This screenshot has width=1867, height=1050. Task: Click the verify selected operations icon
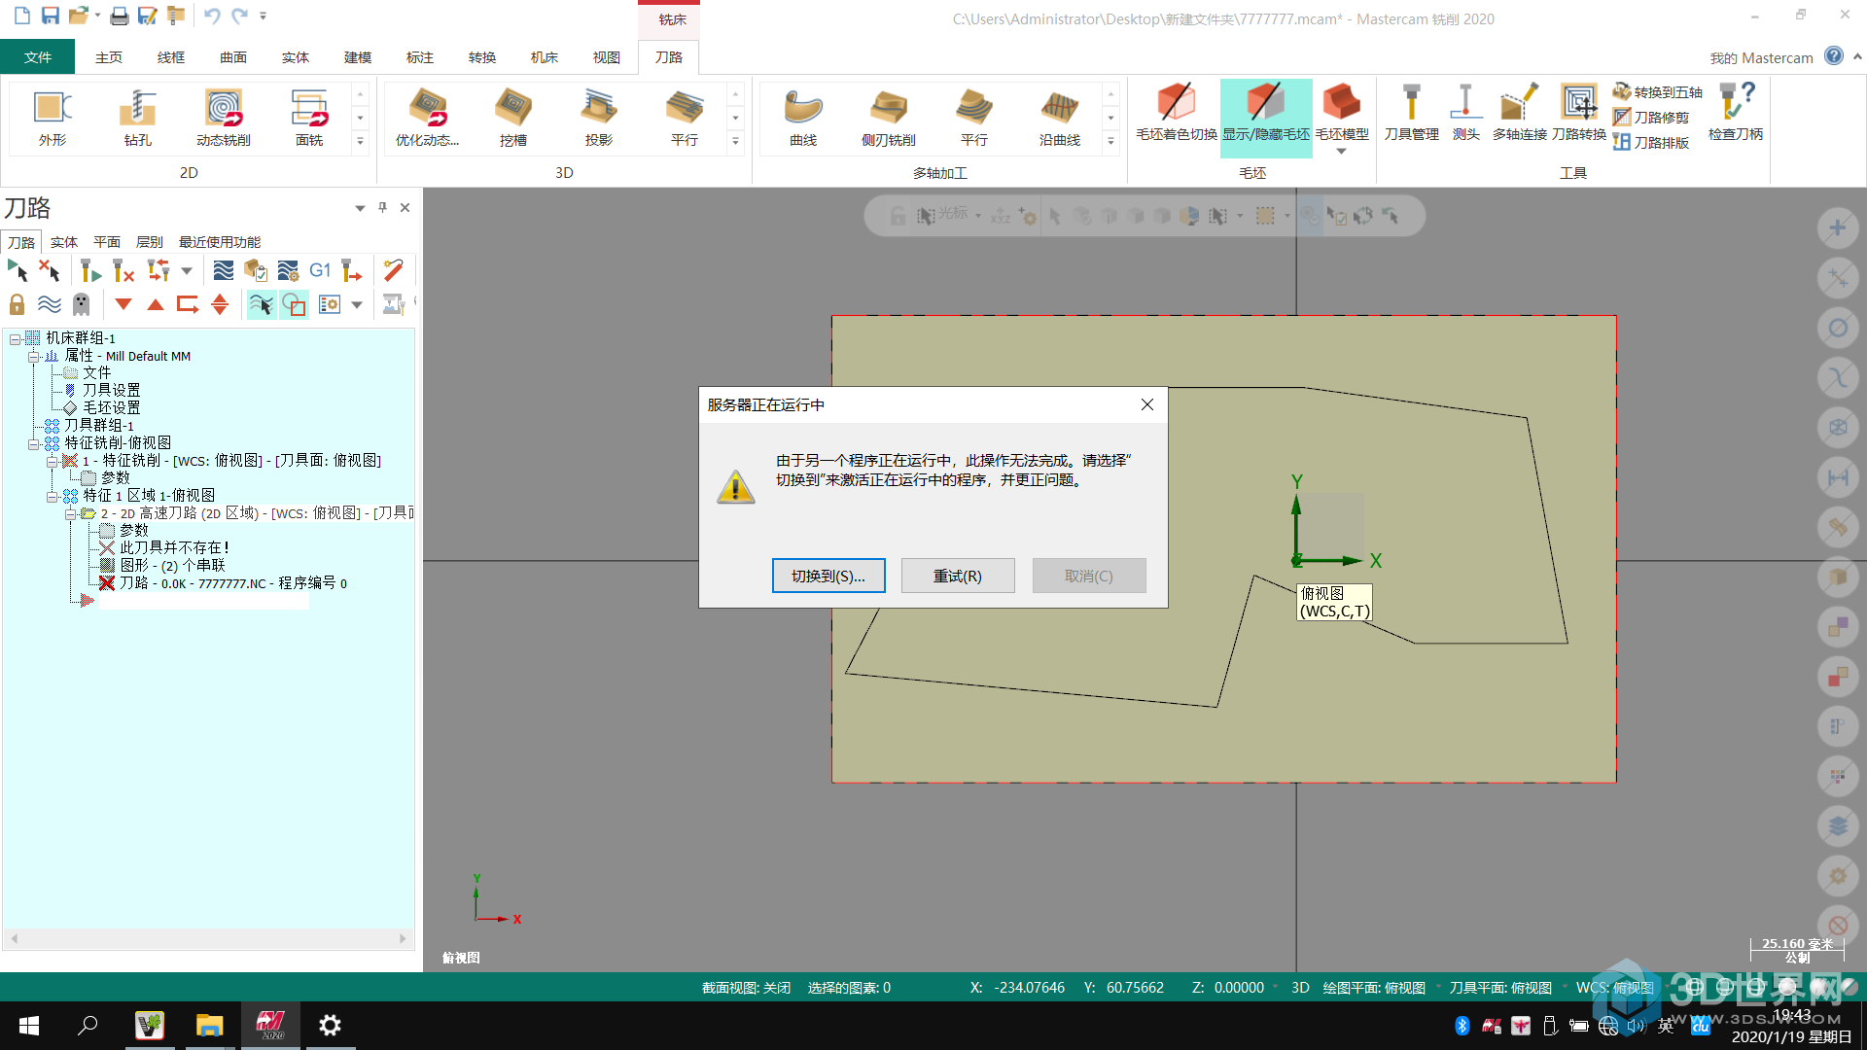click(x=256, y=270)
